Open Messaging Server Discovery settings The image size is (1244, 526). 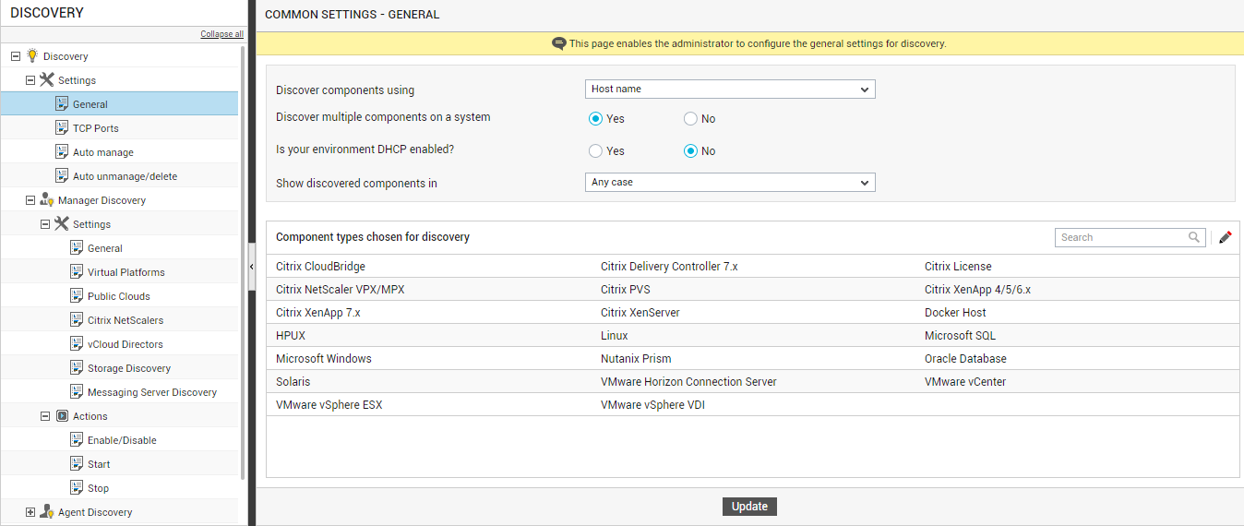click(152, 392)
